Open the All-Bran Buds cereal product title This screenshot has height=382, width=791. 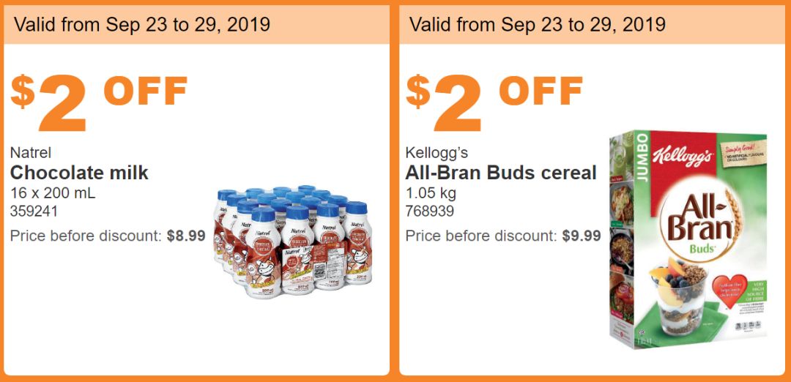[501, 173]
